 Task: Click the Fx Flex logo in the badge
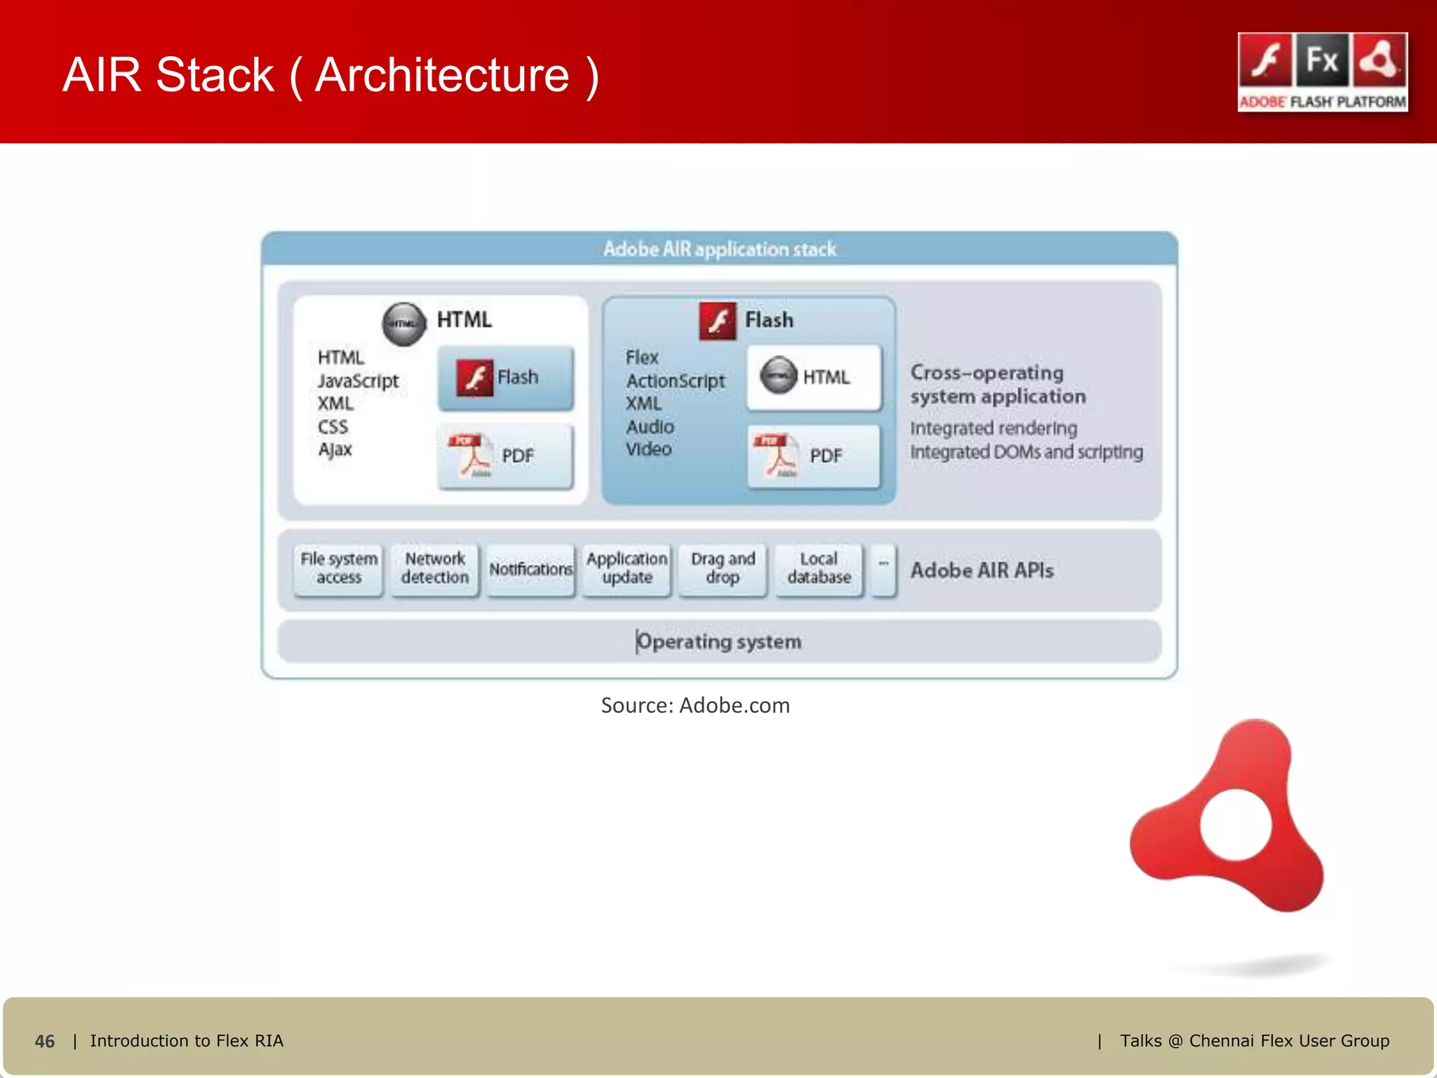pos(1323,60)
